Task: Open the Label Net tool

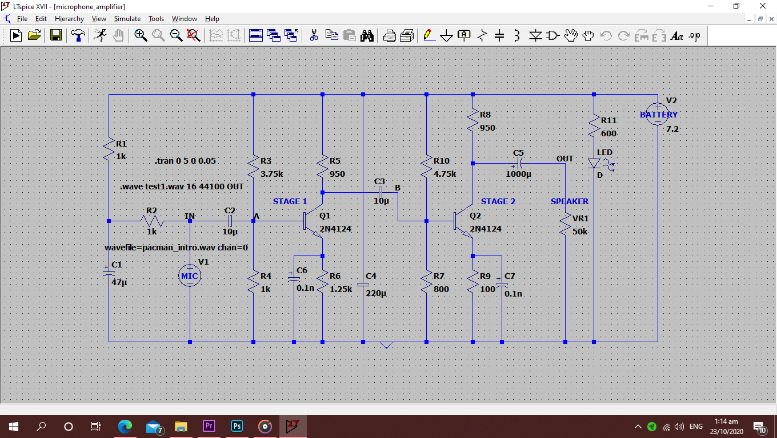Action: [463, 35]
